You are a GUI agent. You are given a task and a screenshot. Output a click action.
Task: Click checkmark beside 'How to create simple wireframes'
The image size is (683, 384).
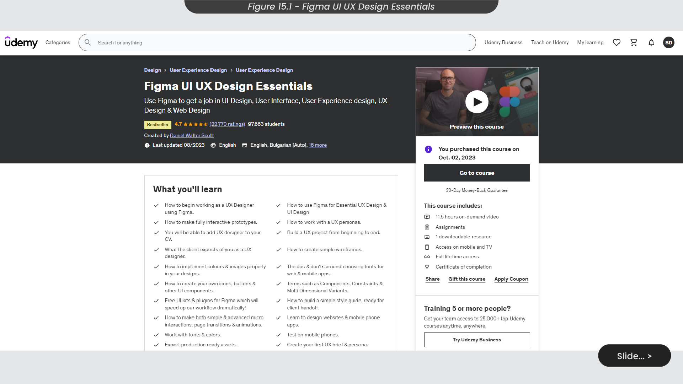278,250
